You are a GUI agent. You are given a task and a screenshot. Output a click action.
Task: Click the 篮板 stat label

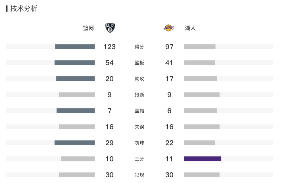[139, 63]
